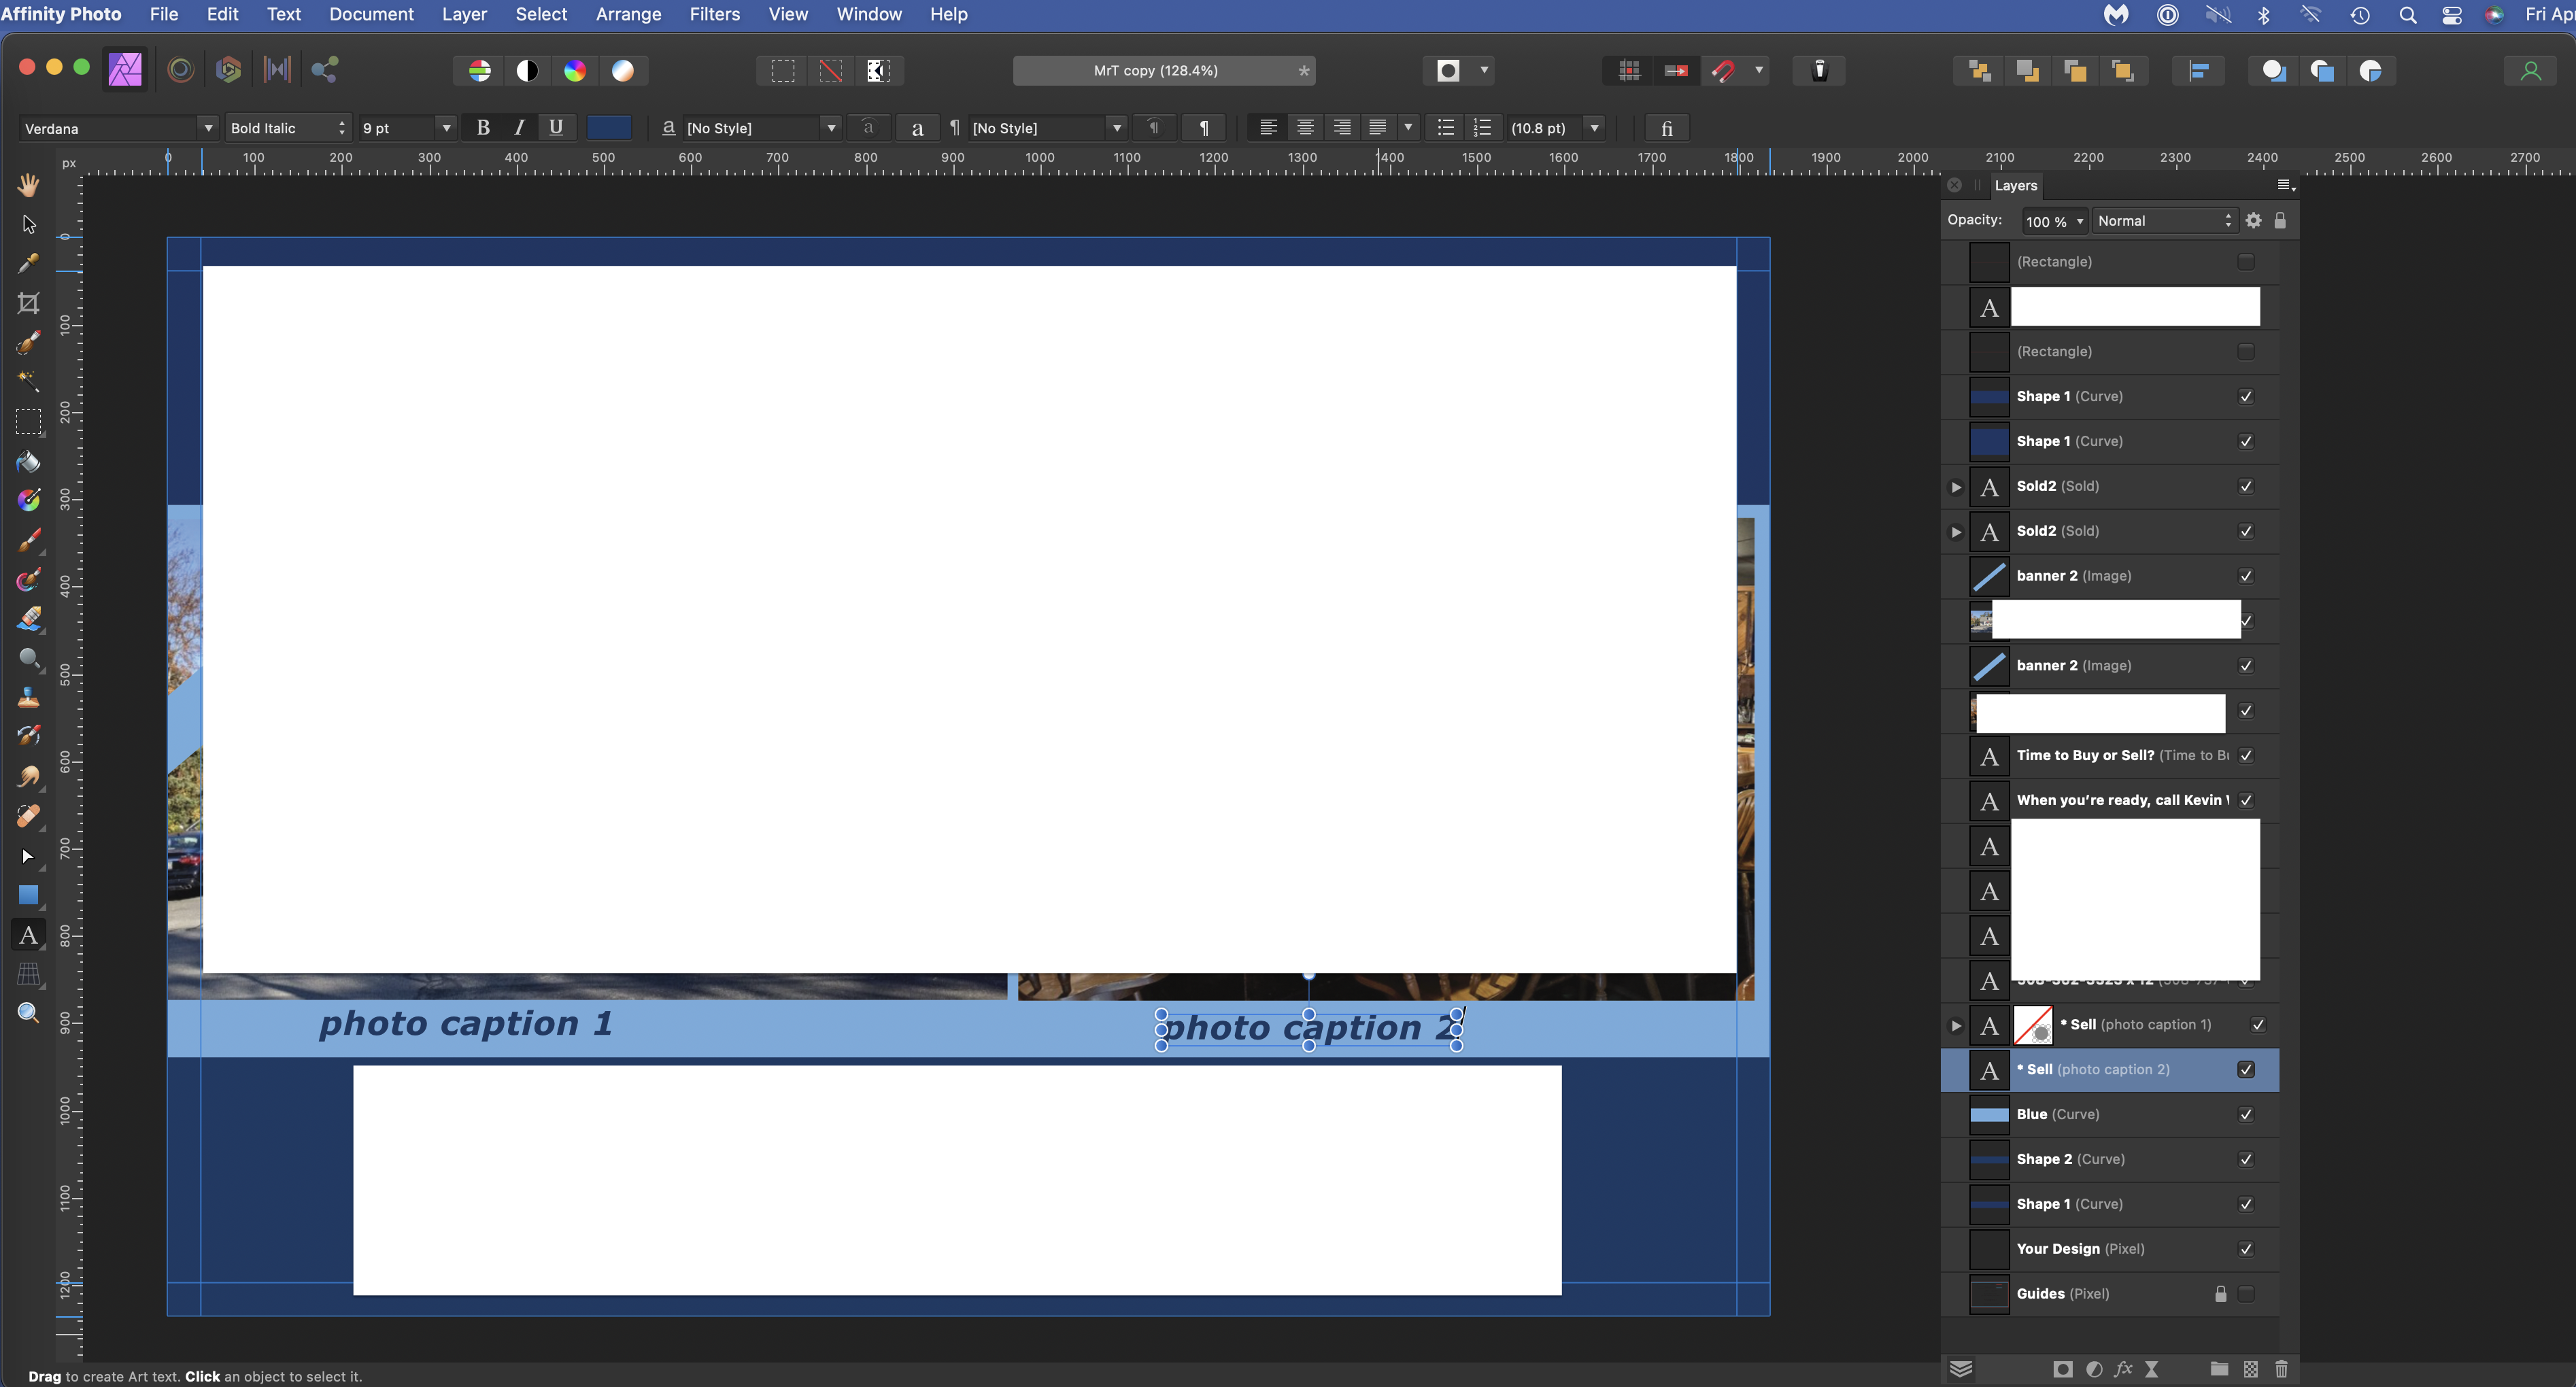Toggle visibility of Sell (photo caption 2)
The image size is (2576, 1387).
(x=2246, y=1070)
